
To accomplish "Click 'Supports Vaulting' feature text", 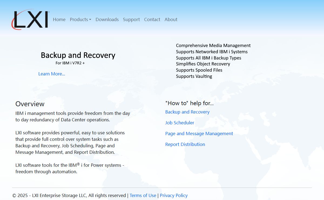I will [194, 76].
